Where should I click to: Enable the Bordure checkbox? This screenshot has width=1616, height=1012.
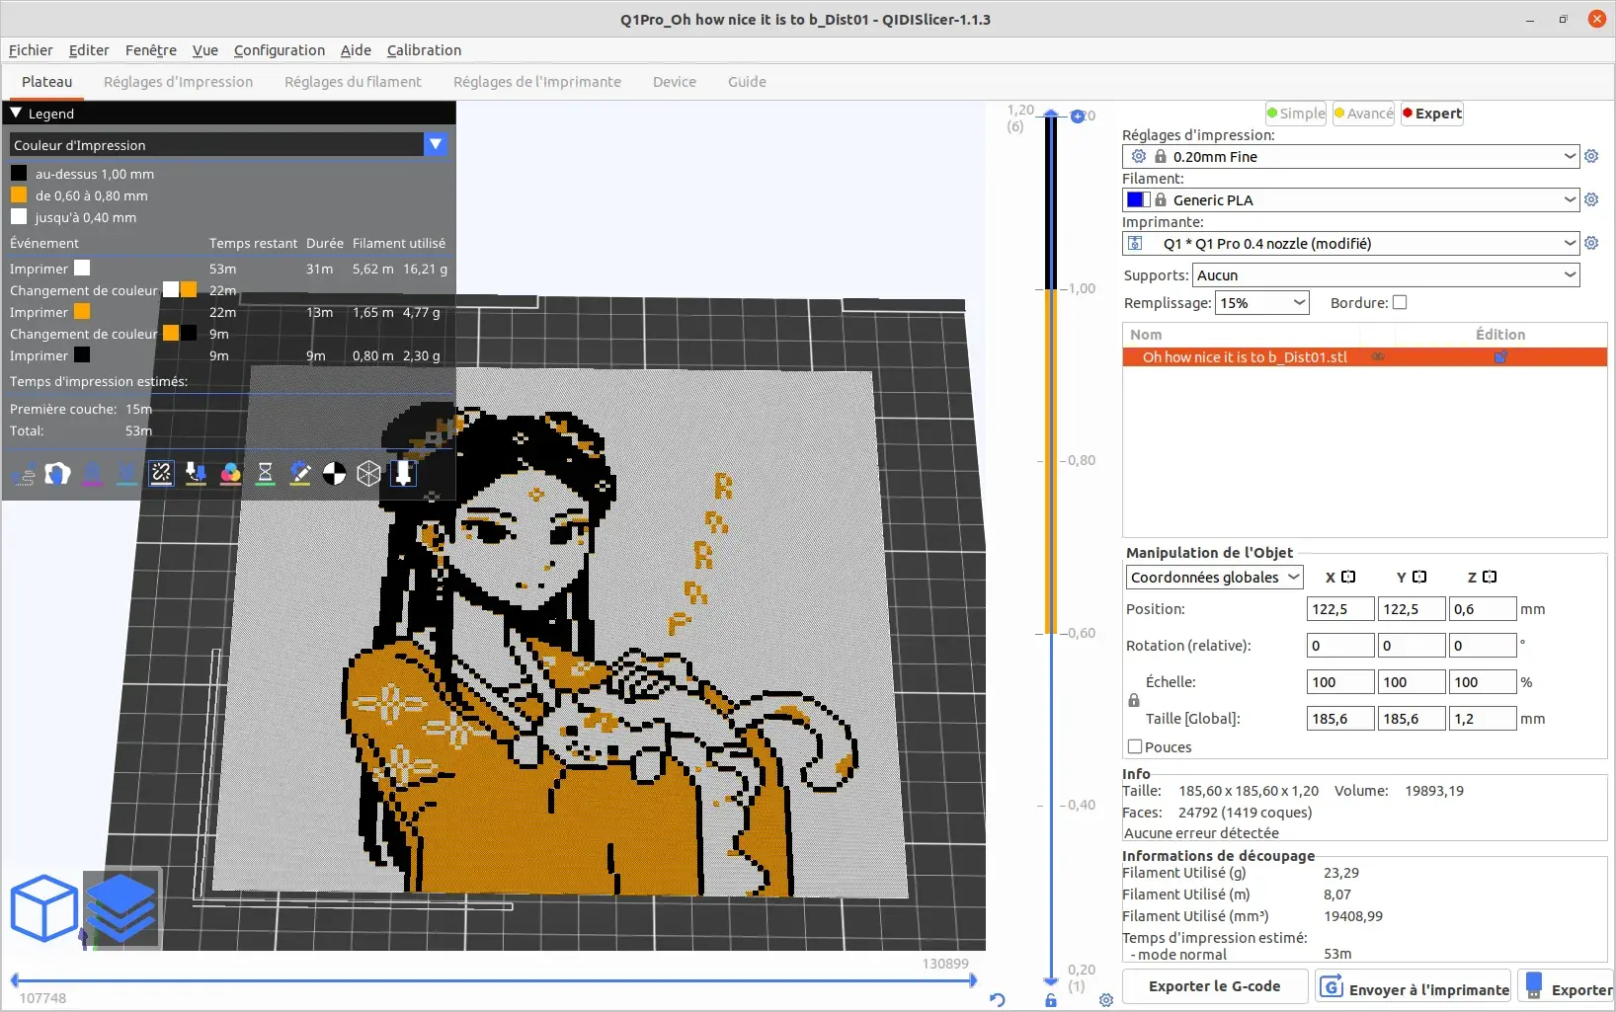tap(1400, 303)
